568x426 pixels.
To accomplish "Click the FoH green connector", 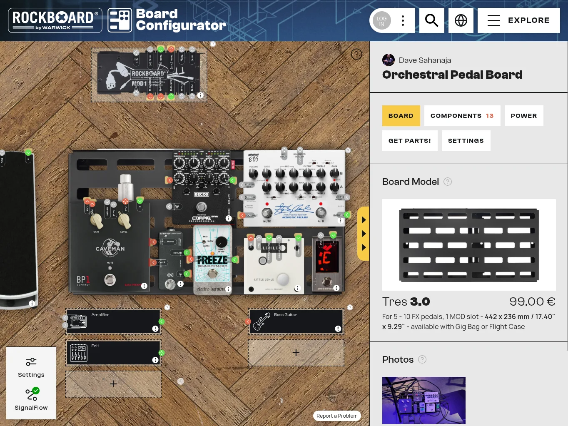I will pyautogui.click(x=162, y=353).
